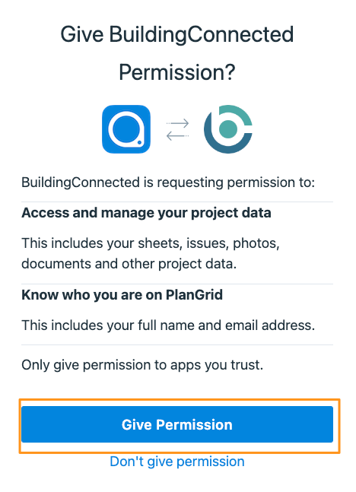The image size is (356, 492).
Task: Click the green dot in BuildingConnected logo
Action: 228,129
